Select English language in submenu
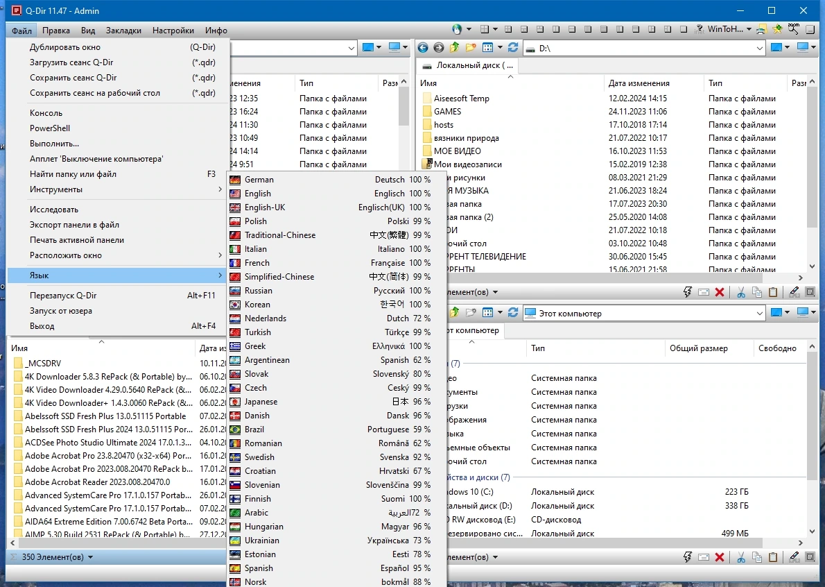 point(337,194)
